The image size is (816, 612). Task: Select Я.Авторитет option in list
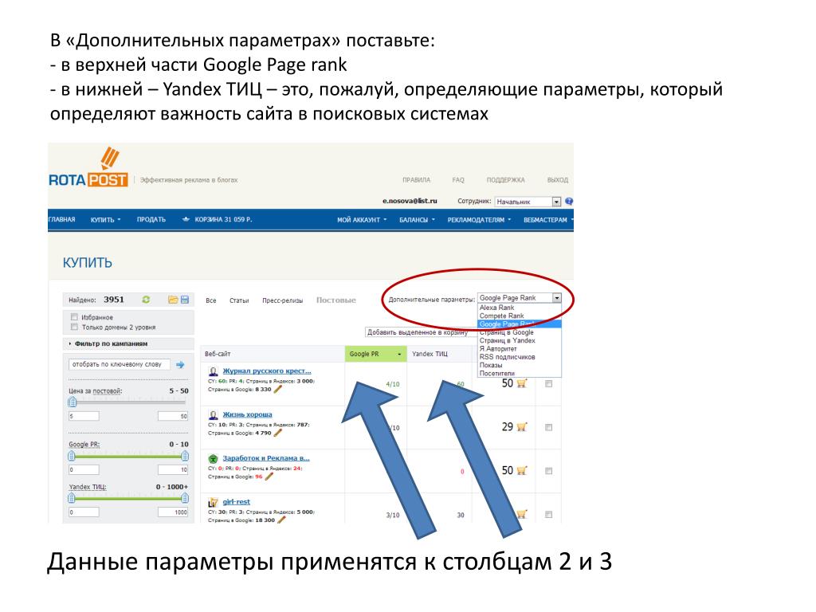click(520, 349)
